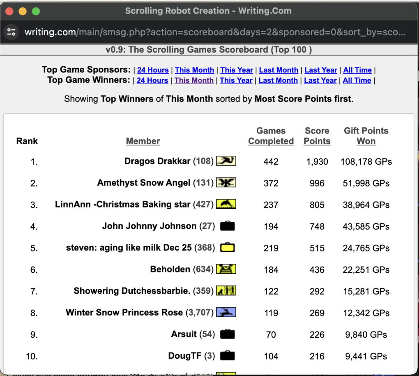Click the writing.com URL address field
This screenshot has height=376, width=419.
coord(214,32)
